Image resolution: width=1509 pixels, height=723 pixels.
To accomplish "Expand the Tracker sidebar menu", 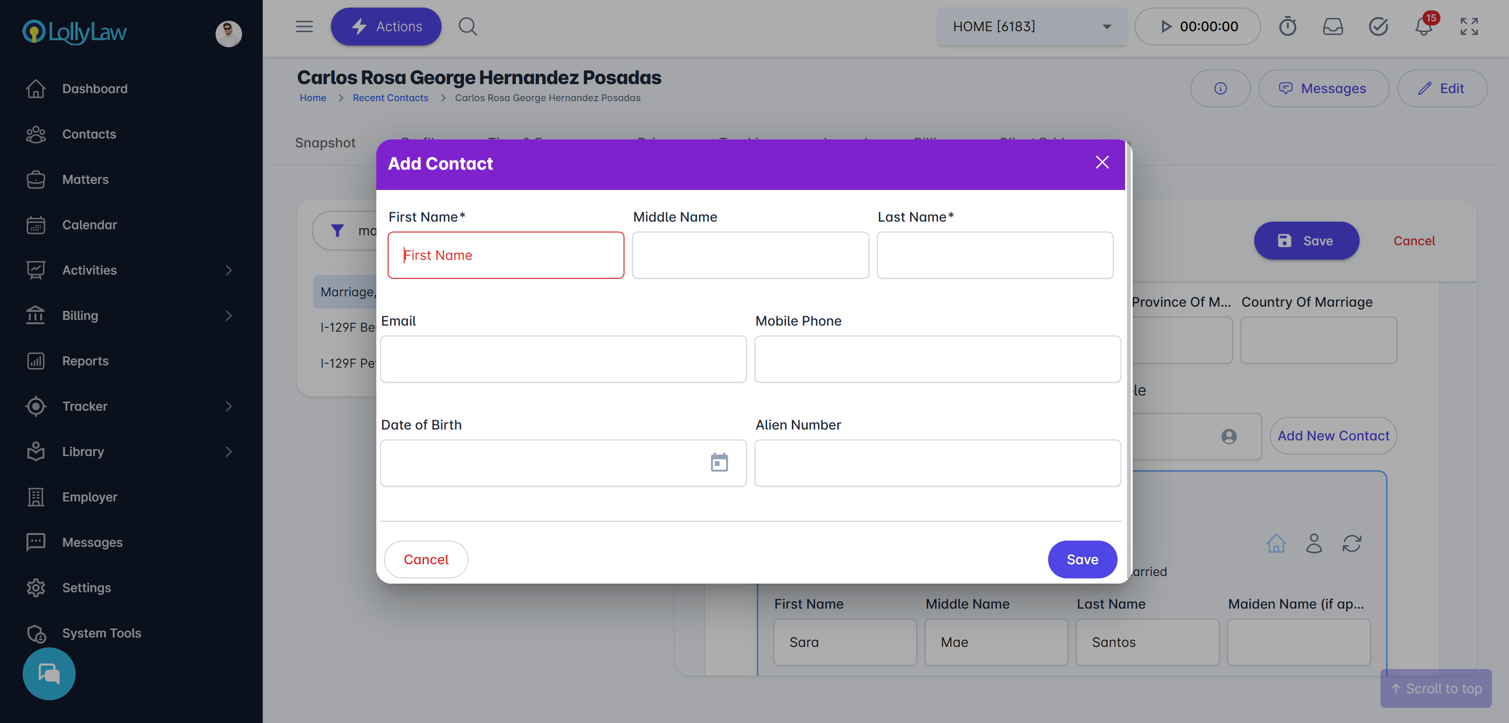I will (130, 406).
